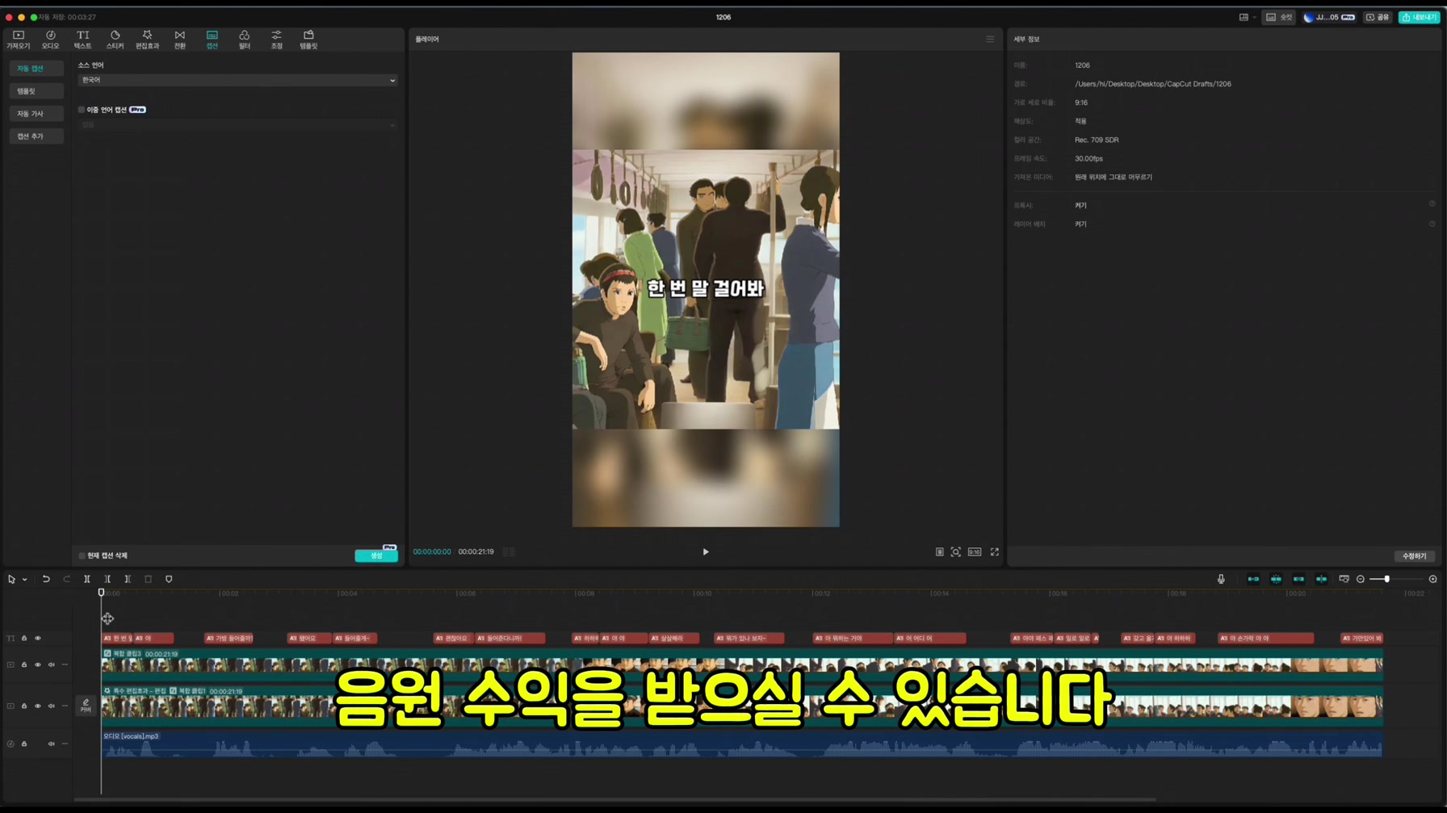The height and width of the screenshot is (813, 1447).
Task: Select 자동 캡션 in the sidebar
Action: [36, 69]
